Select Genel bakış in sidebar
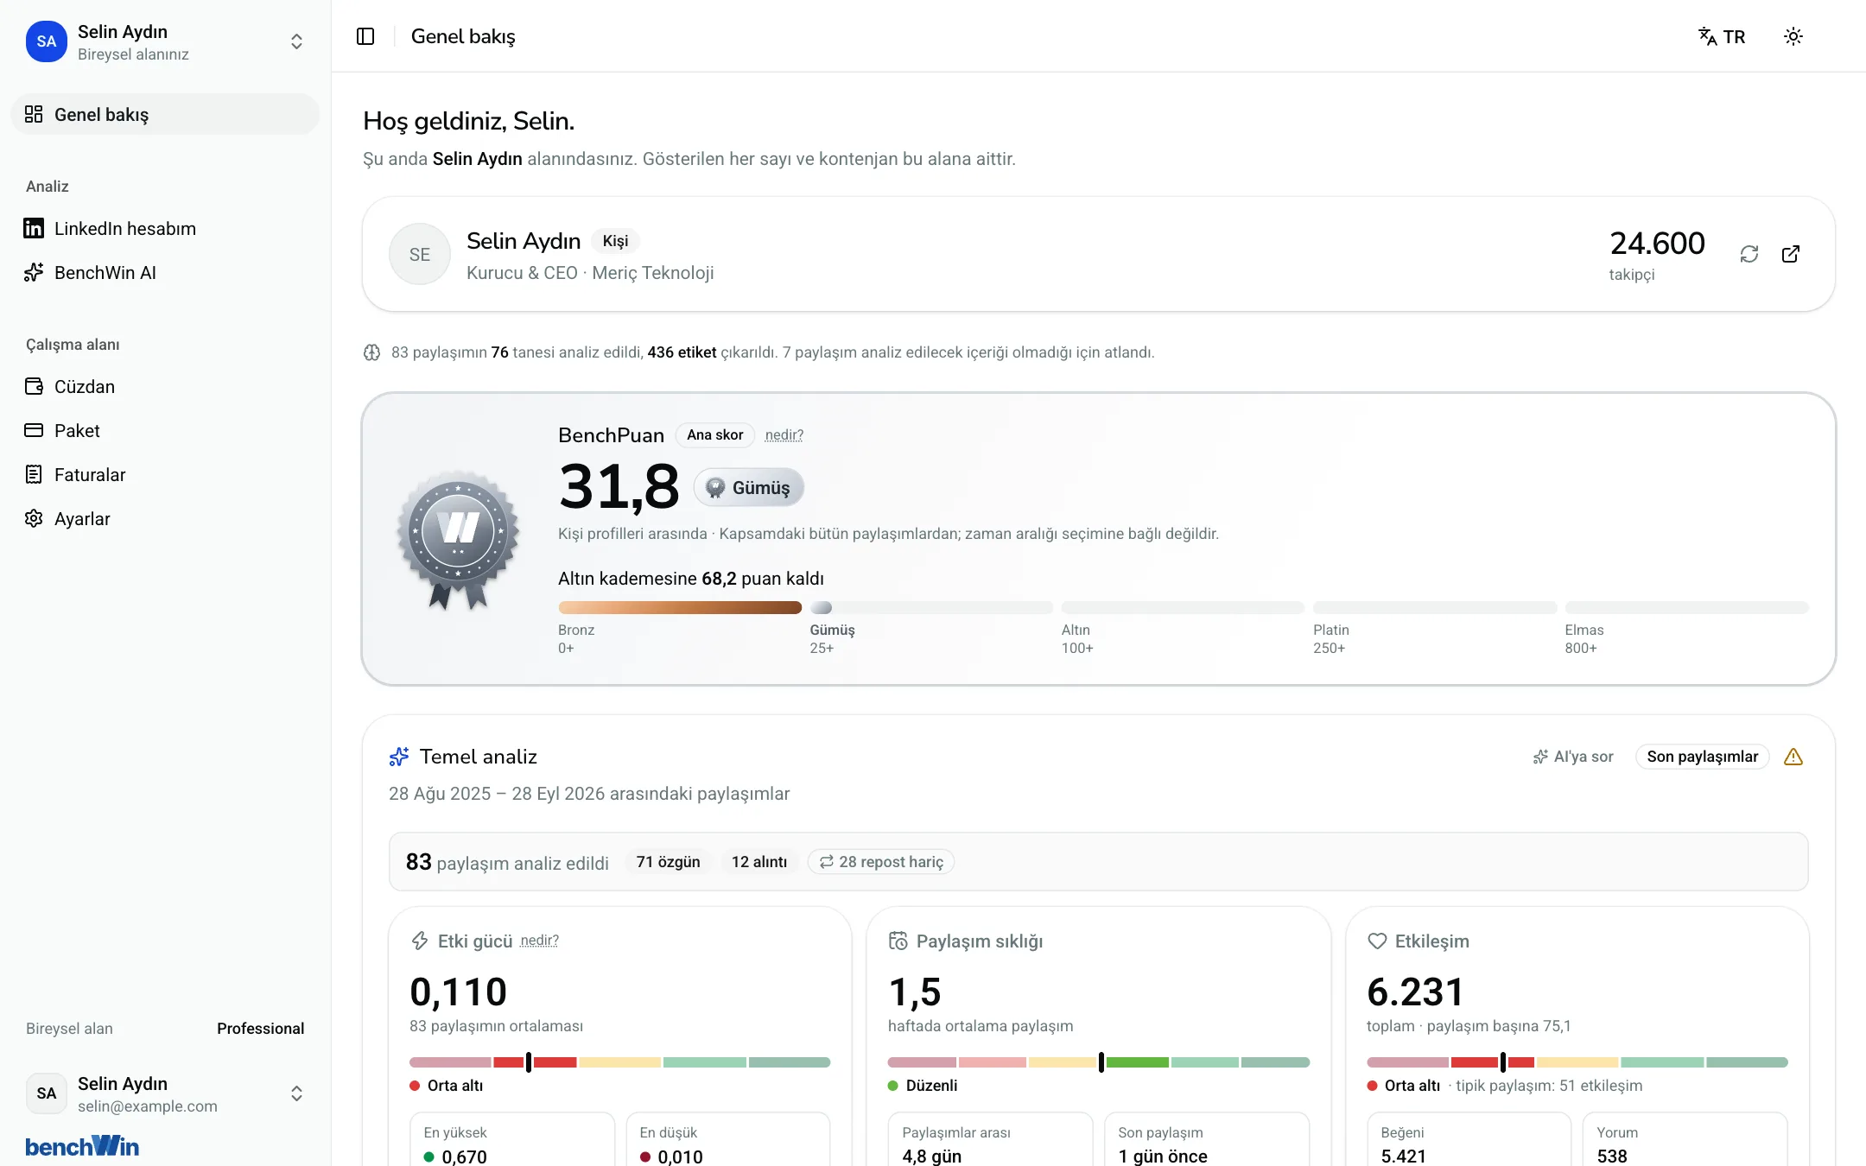 click(164, 114)
